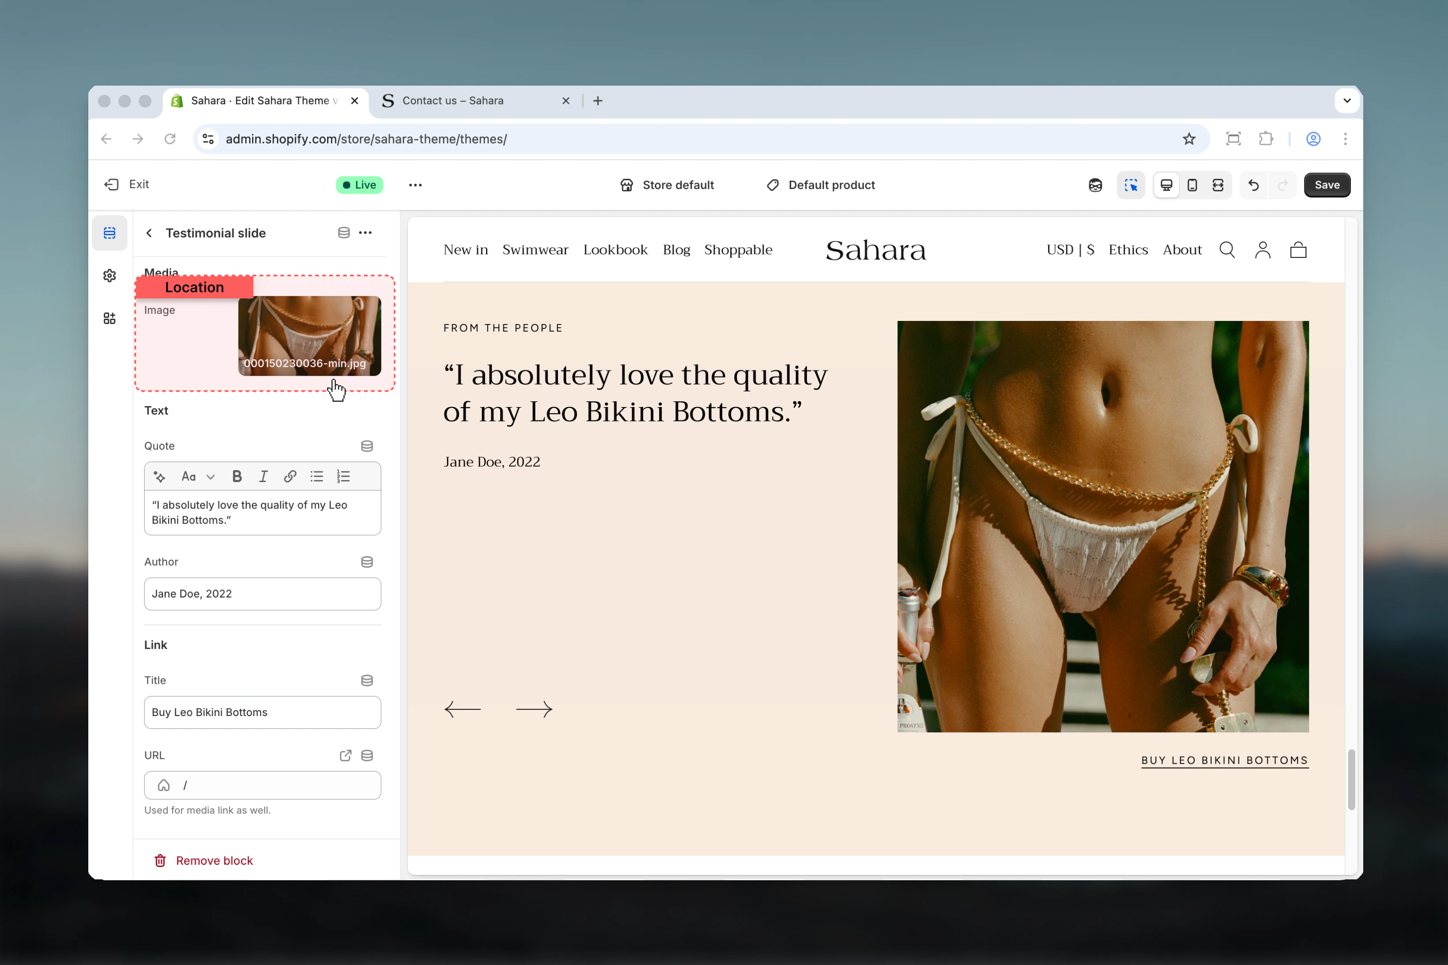Switch to desktop preview mode

(x=1166, y=185)
